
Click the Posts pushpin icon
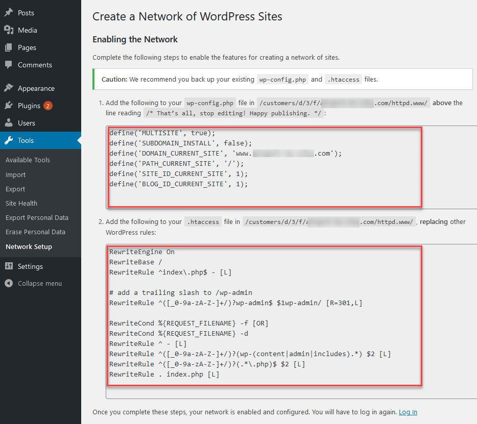[9, 12]
